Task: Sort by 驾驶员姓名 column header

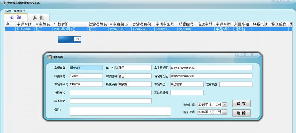Action: point(98,24)
